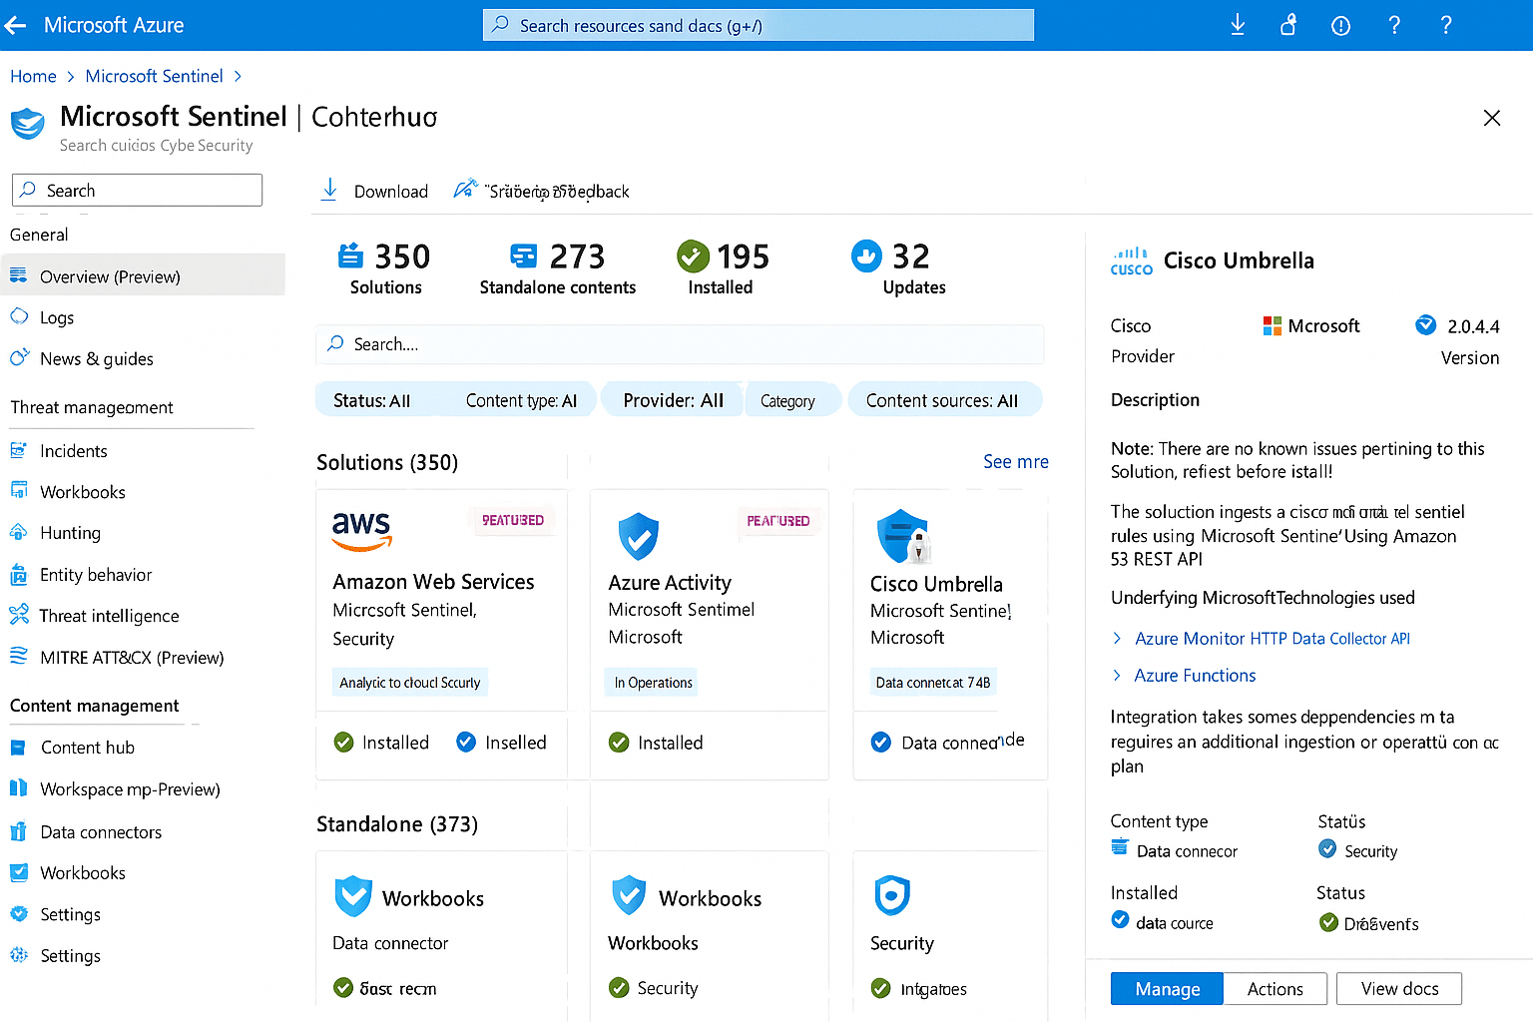The image size is (1533, 1022).
Task: Click the Download arrow icon in the toolbar
Action: pyautogui.click(x=329, y=190)
